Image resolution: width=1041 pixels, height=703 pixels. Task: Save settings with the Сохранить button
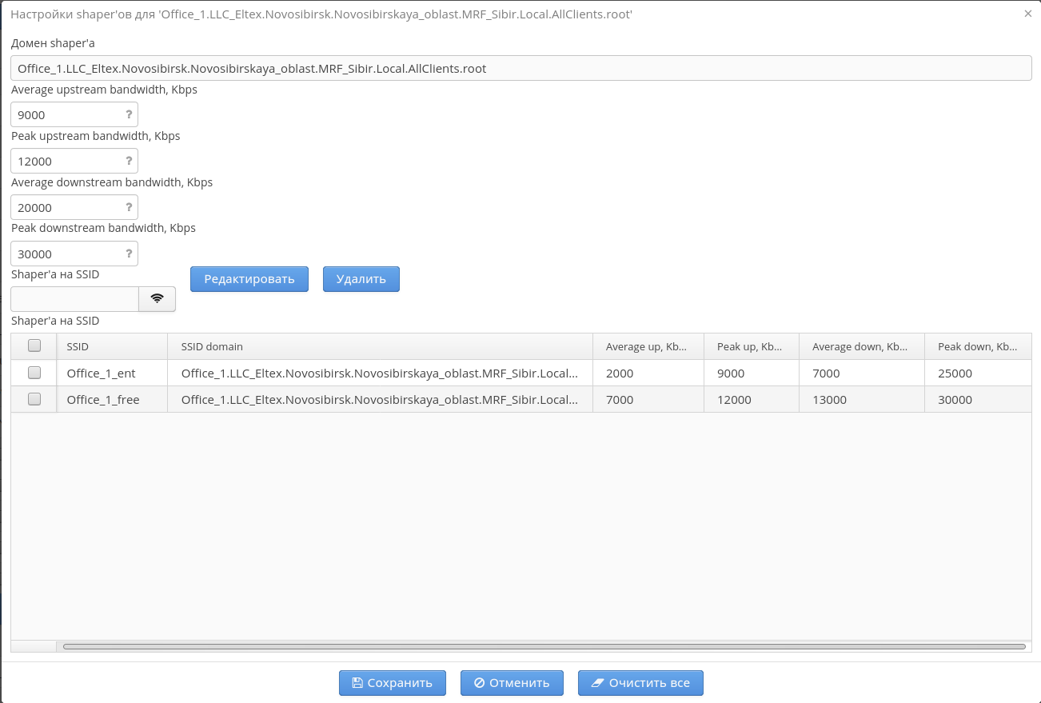pyautogui.click(x=392, y=683)
